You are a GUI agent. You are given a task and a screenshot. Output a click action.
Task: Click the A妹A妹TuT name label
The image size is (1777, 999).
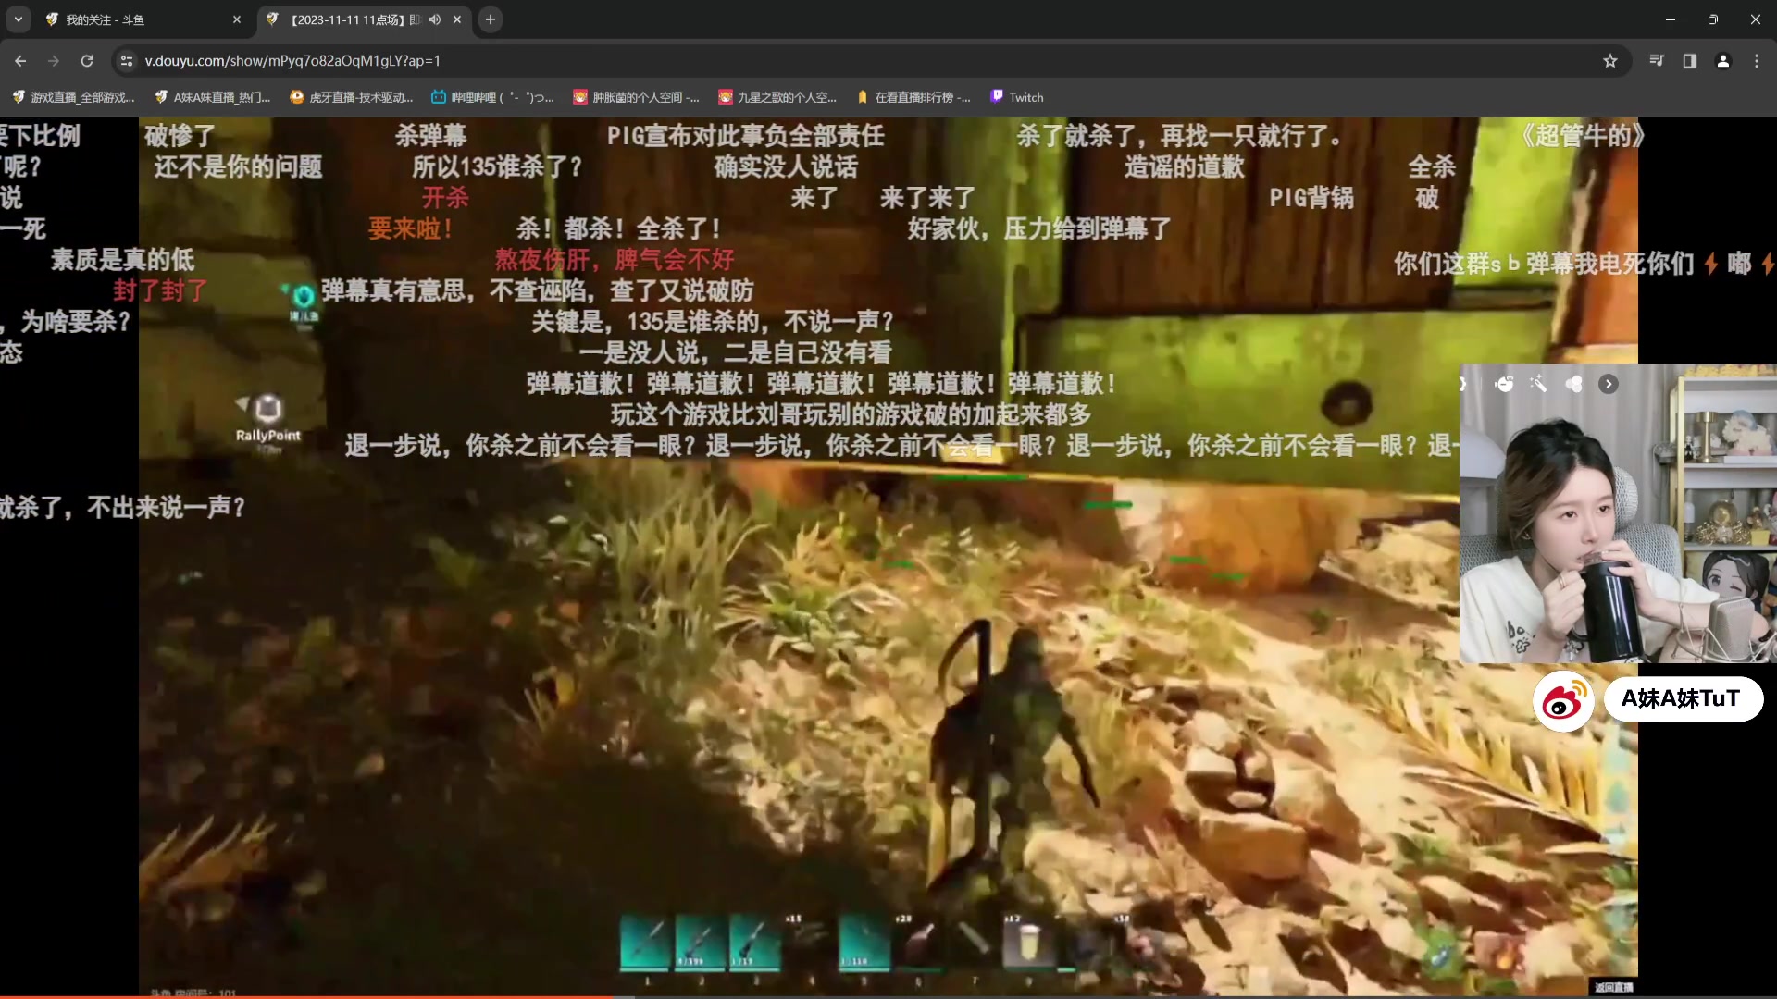point(1682,698)
